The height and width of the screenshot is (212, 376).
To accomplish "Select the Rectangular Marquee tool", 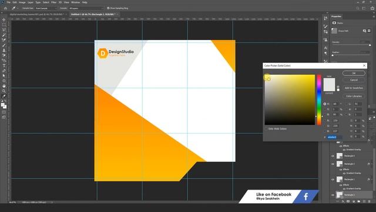I will click(4, 25).
